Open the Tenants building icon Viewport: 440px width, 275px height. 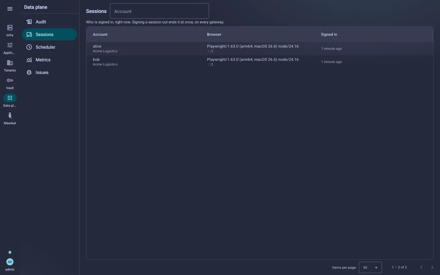pos(10,63)
